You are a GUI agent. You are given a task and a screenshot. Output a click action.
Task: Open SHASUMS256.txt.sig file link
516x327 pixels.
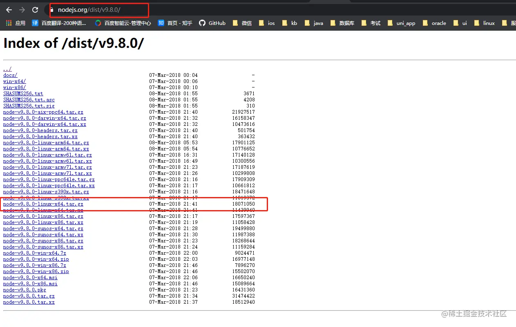coord(29,106)
